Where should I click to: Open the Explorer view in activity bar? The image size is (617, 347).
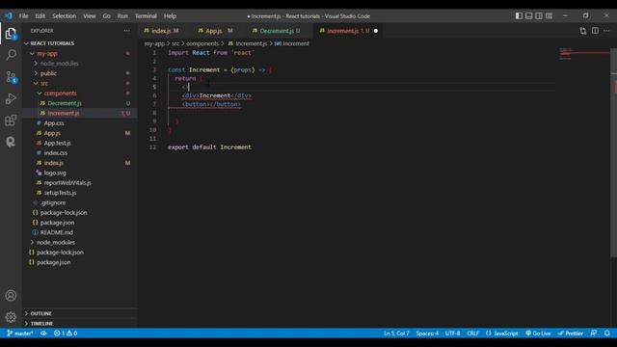11,34
